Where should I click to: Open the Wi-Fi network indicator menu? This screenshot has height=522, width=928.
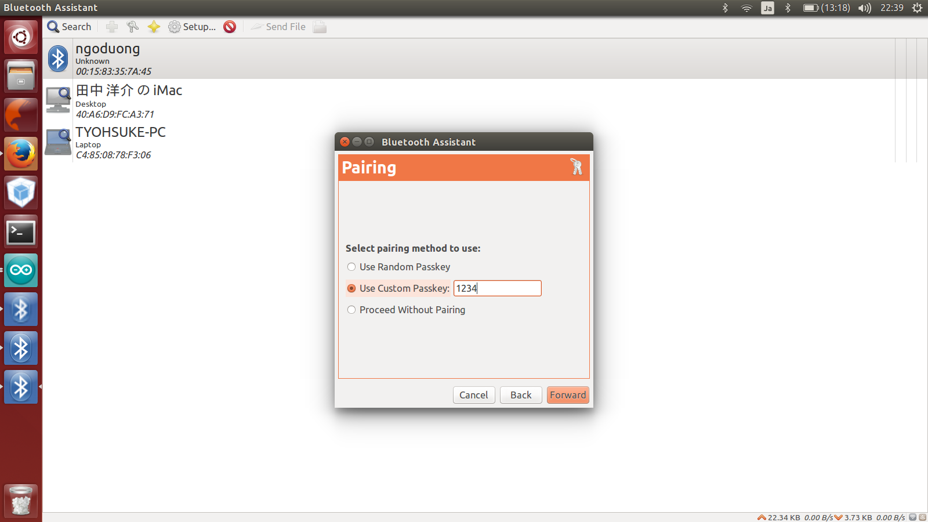[x=746, y=8]
